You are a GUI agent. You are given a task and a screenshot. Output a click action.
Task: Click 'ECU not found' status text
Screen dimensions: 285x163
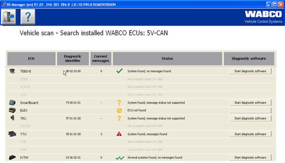tap(137, 110)
